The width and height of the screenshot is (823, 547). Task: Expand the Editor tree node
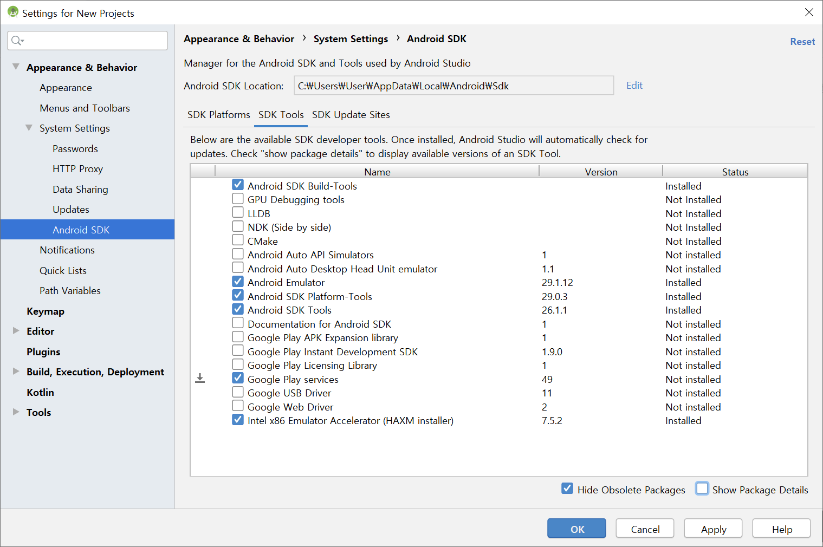point(16,330)
